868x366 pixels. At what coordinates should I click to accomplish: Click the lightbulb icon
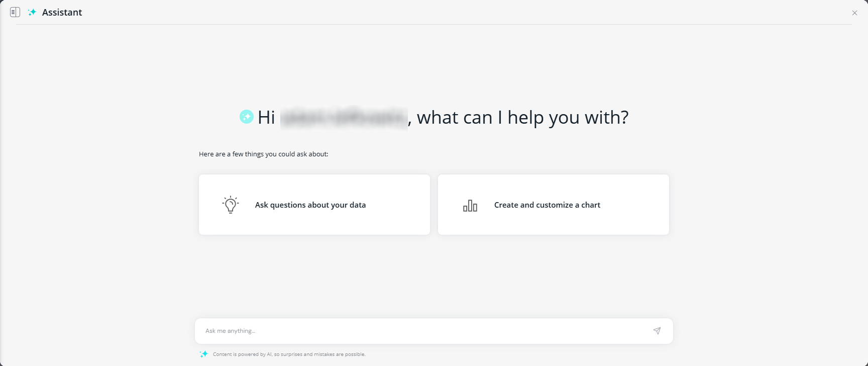[x=231, y=205]
